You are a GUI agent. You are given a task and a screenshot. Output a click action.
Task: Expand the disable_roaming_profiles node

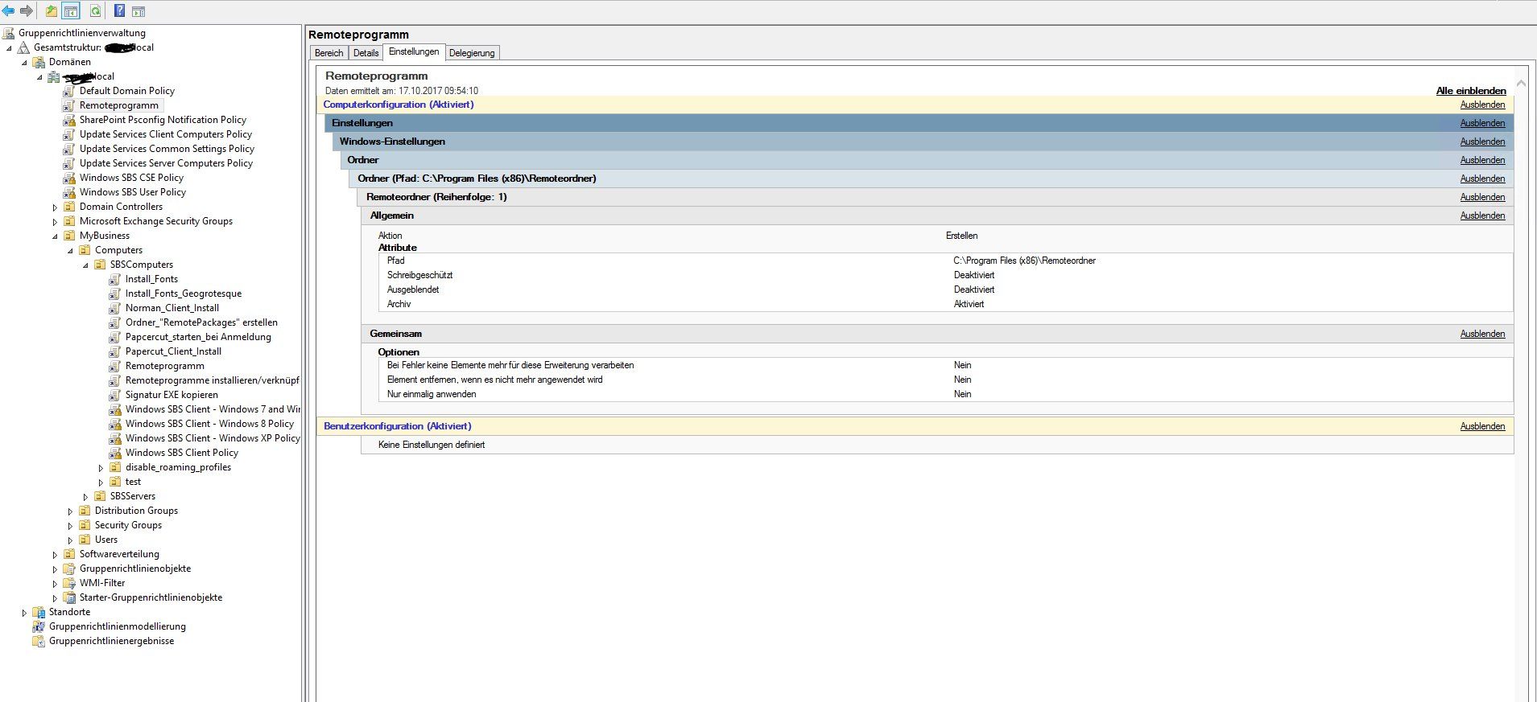pos(101,468)
